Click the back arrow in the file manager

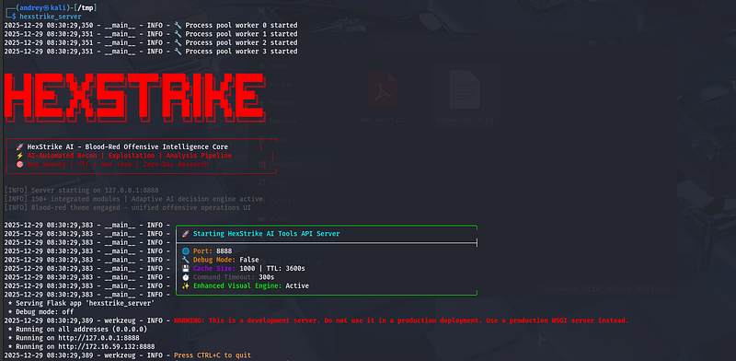click(x=346, y=43)
